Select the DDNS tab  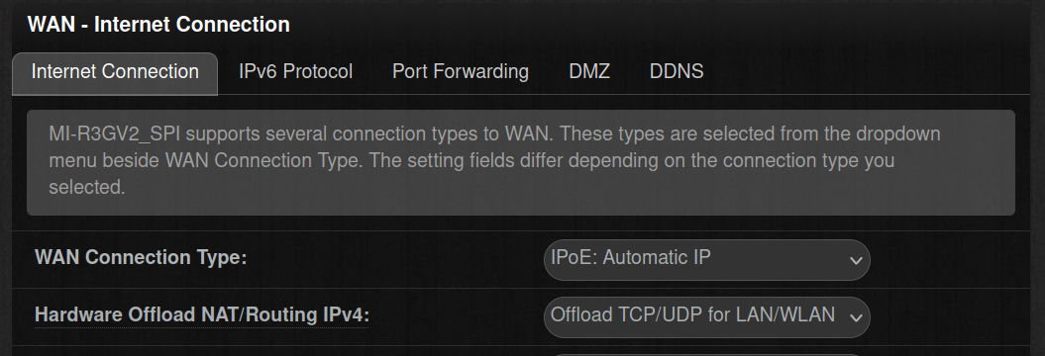pyautogui.click(x=677, y=72)
